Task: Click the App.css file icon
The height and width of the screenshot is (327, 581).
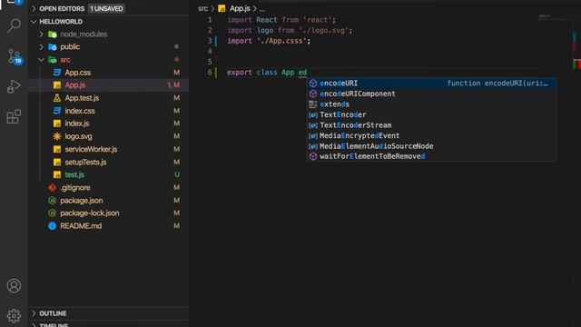Action: coord(56,73)
